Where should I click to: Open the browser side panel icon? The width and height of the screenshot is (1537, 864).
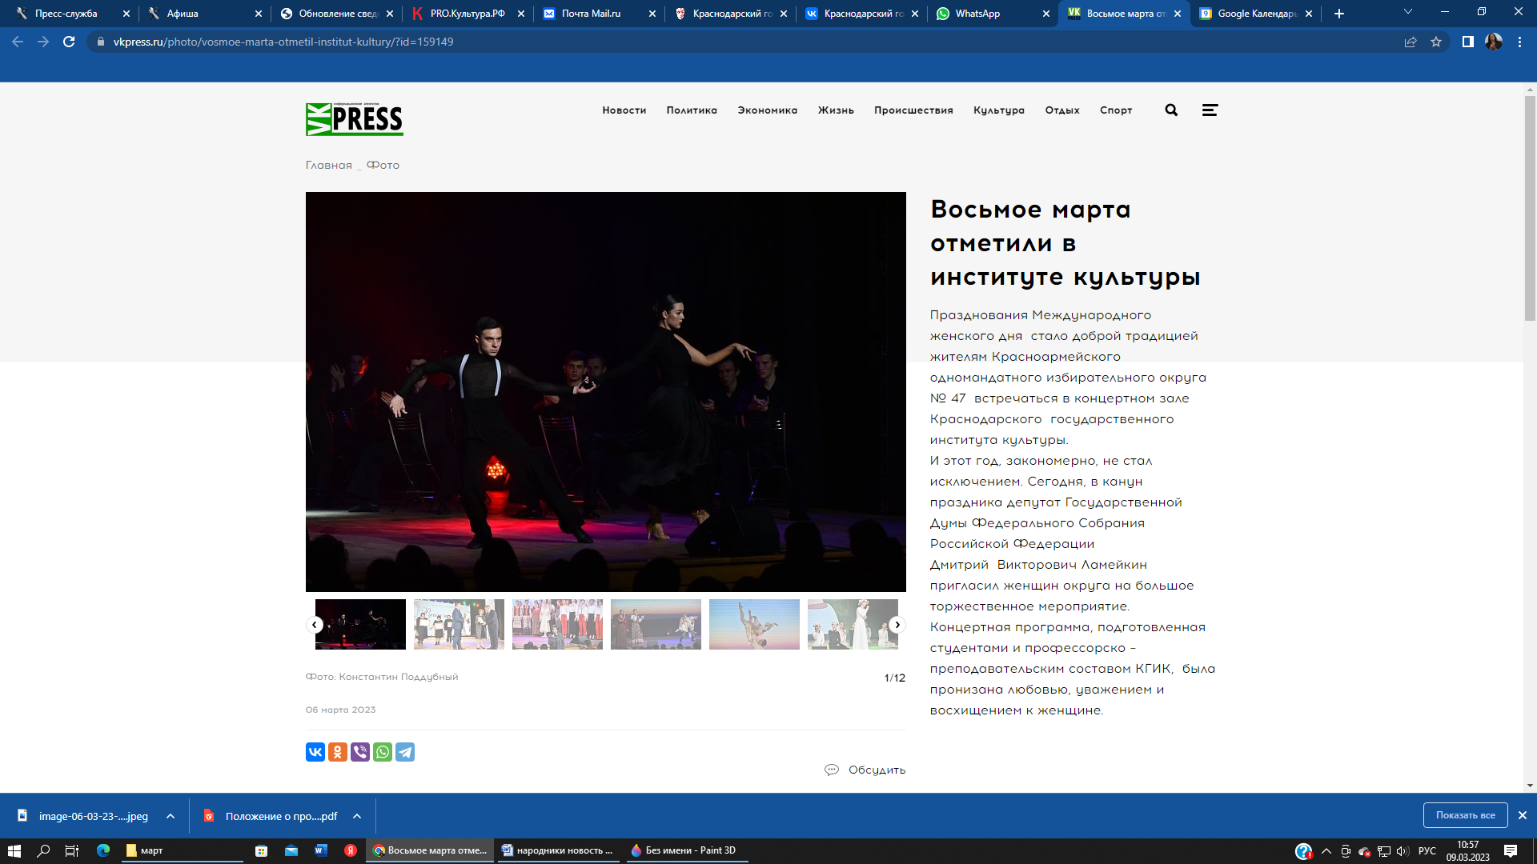tap(1467, 42)
